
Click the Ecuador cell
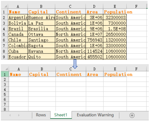coord(18,57)
